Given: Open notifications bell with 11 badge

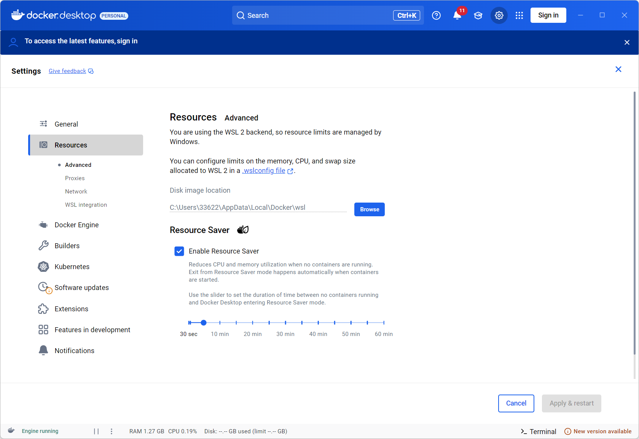Looking at the screenshot, I should click(x=458, y=15).
